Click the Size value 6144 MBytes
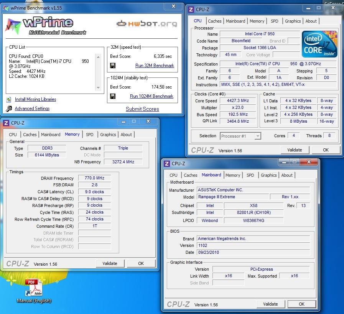Screen dimensions: 344x314 pos(47,155)
